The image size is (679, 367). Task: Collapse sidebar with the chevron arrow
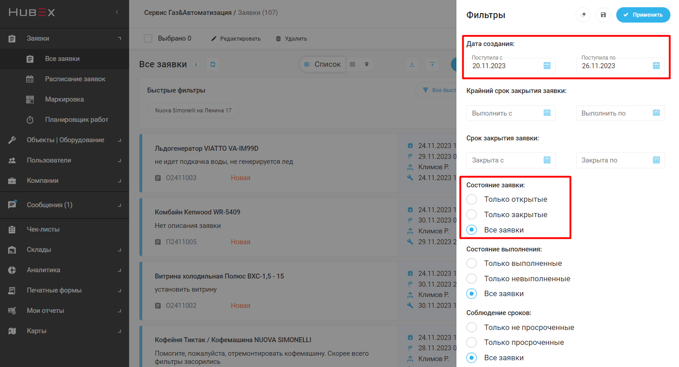[117, 12]
